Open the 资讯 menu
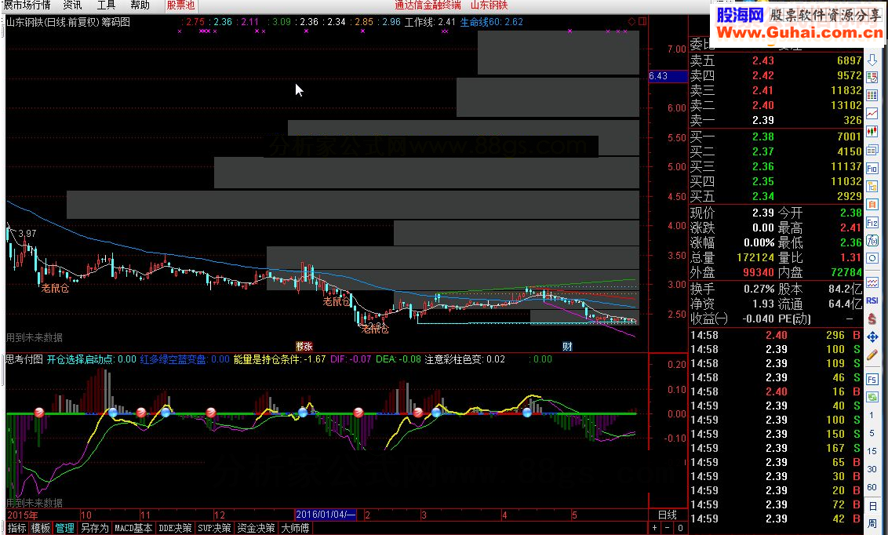This screenshot has width=888, height=535. click(x=72, y=5)
